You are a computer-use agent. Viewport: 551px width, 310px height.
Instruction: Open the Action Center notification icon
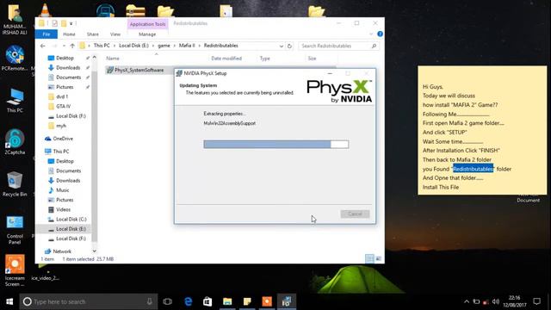click(x=536, y=301)
